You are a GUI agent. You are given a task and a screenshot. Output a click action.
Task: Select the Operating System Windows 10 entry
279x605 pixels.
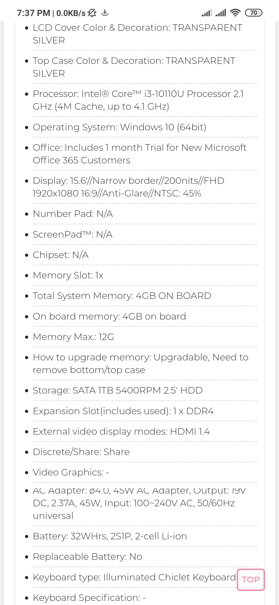click(x=120, y=127)
